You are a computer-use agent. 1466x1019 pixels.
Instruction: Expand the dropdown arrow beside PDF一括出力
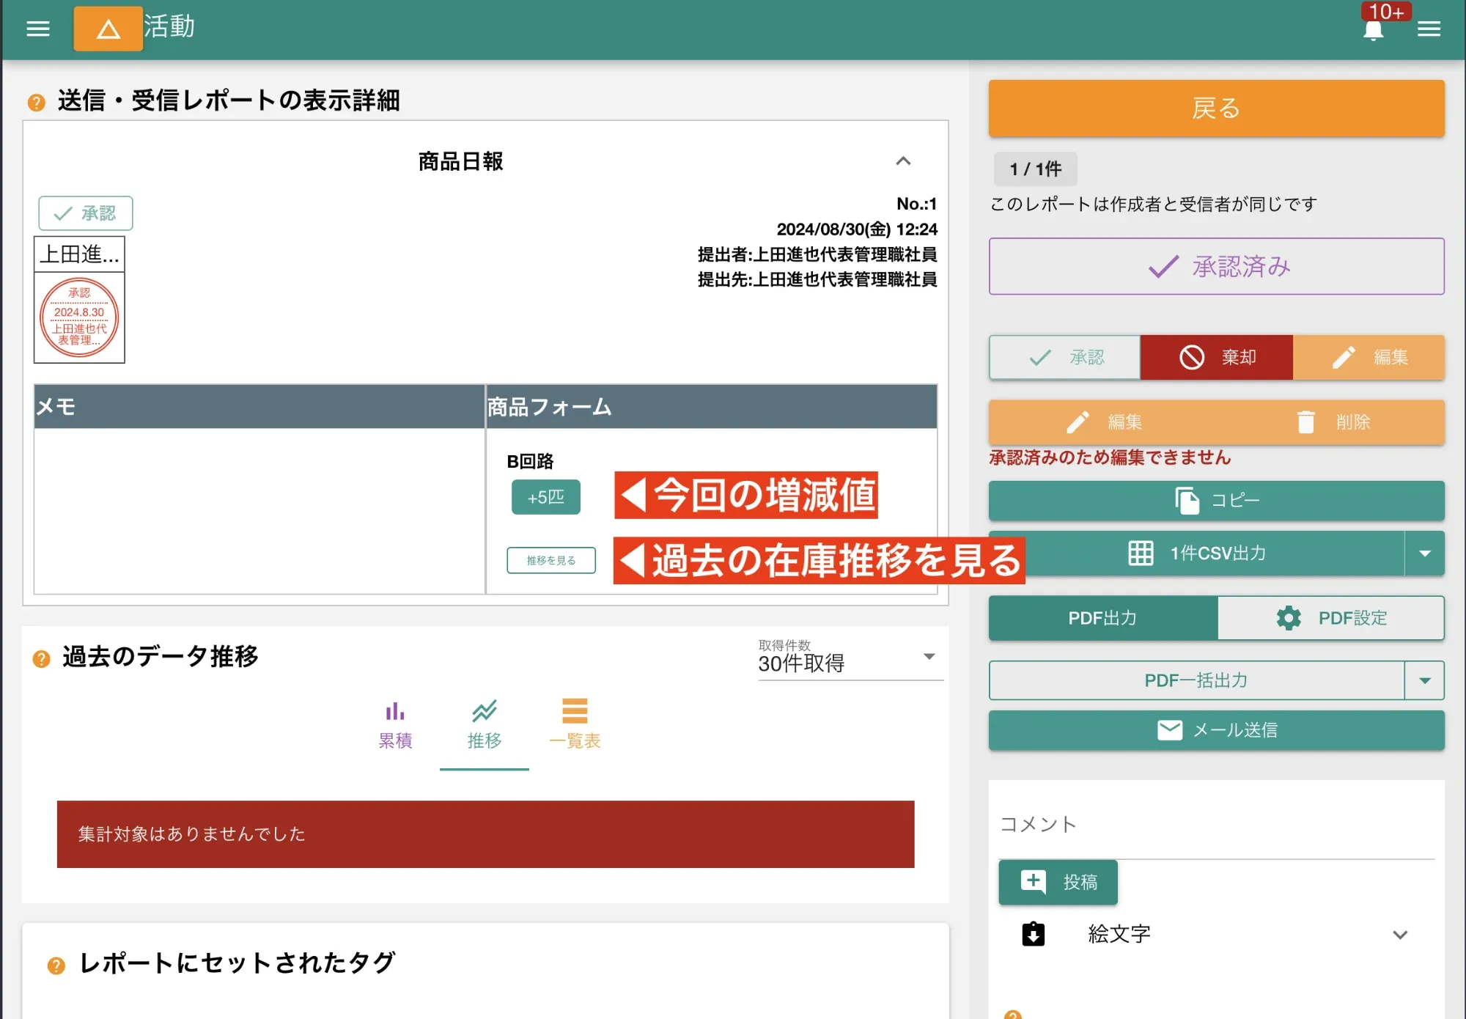coord(1425,680)
